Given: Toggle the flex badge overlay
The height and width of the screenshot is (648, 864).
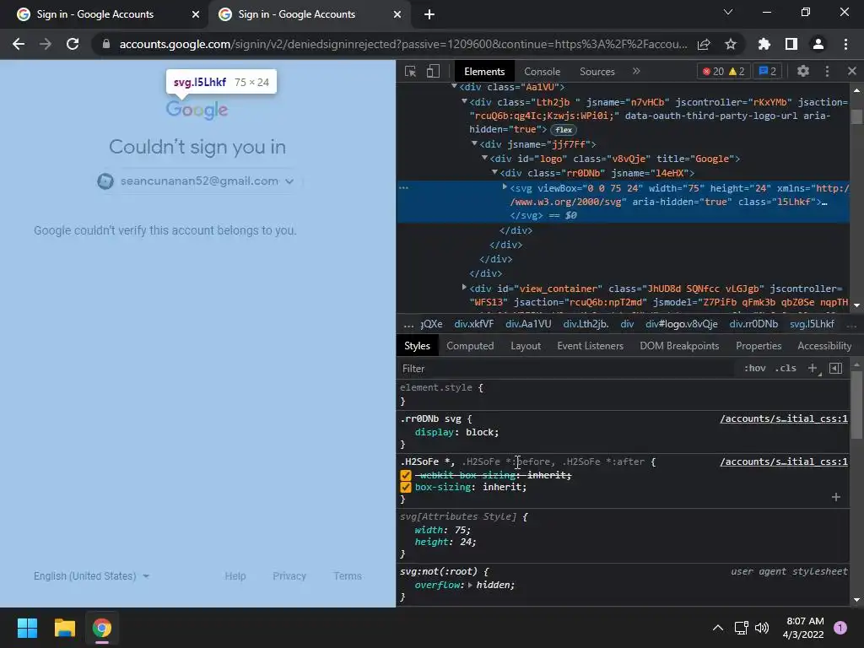Looking at the screenshot, I should pyautogui.click(x=563, y=130).
